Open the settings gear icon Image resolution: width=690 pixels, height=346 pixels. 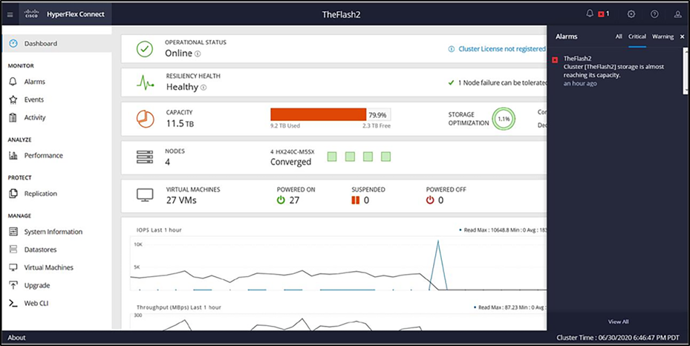click(x=631, y=14)
